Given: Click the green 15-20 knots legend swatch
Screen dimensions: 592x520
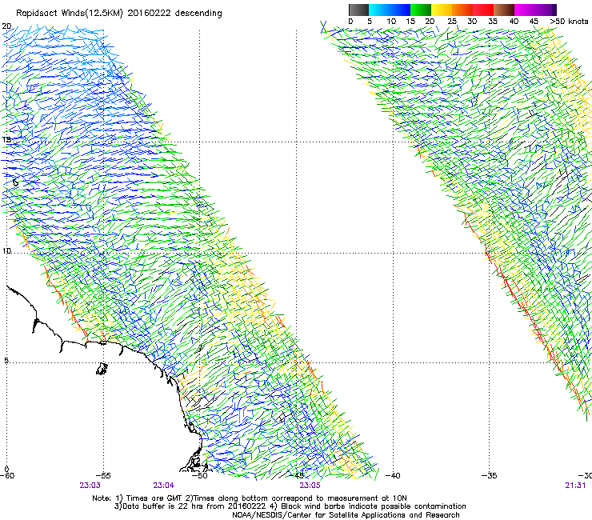Looking at the screenshot, I should [421, 10].
